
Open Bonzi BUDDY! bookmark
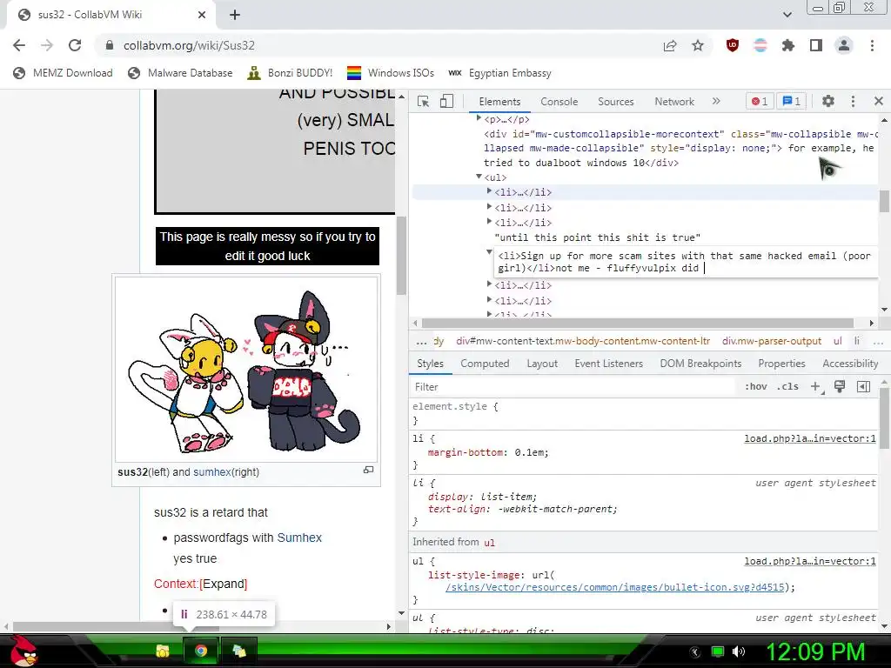click(x=290, y=73)
